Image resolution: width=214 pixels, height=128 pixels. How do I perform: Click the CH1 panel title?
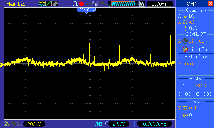pyautogui.click(x=192, y=4)
